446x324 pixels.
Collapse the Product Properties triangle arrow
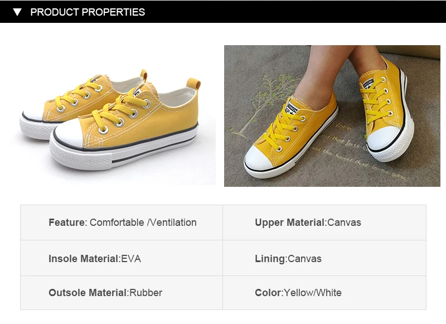click(x=17, y=12)
